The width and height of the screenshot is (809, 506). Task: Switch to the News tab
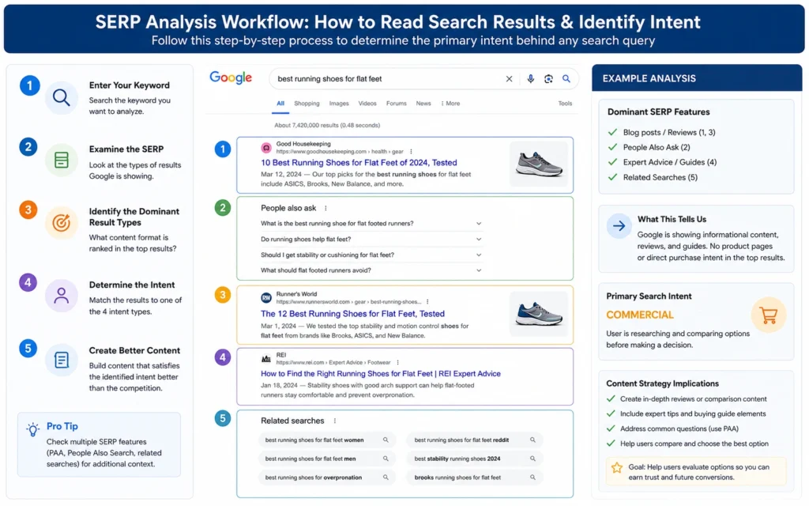423,104
